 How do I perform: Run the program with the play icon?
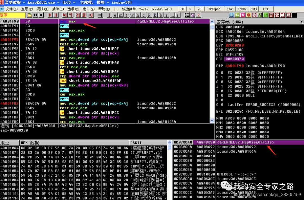(50, 15)
